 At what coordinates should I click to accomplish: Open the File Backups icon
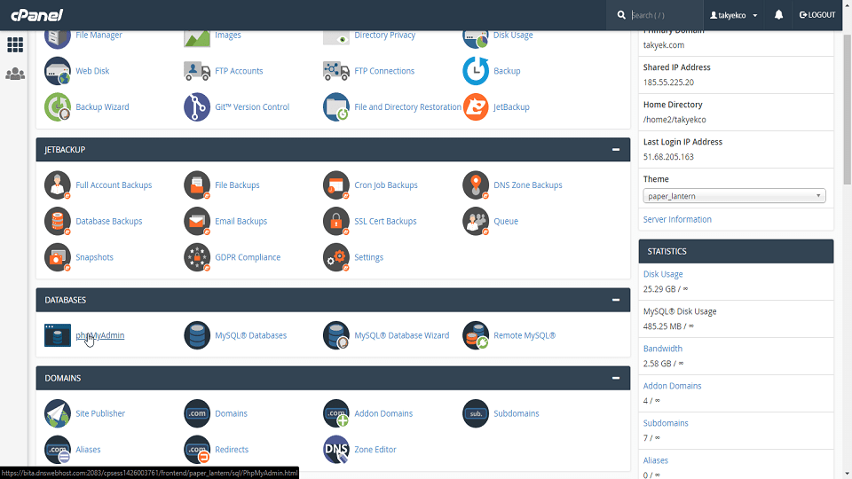pos(197,185)
